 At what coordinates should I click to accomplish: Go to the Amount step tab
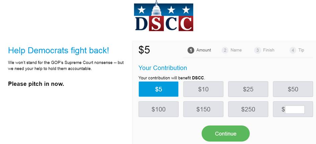(x=199, y=50)
